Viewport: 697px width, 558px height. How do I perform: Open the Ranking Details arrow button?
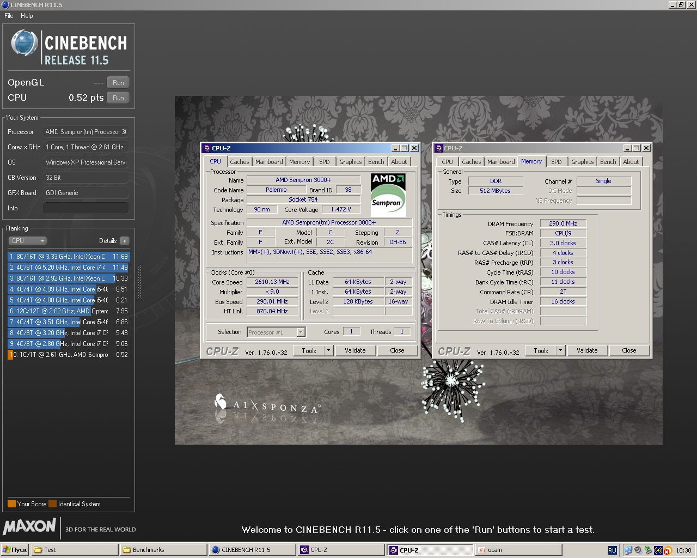[125, 241]
